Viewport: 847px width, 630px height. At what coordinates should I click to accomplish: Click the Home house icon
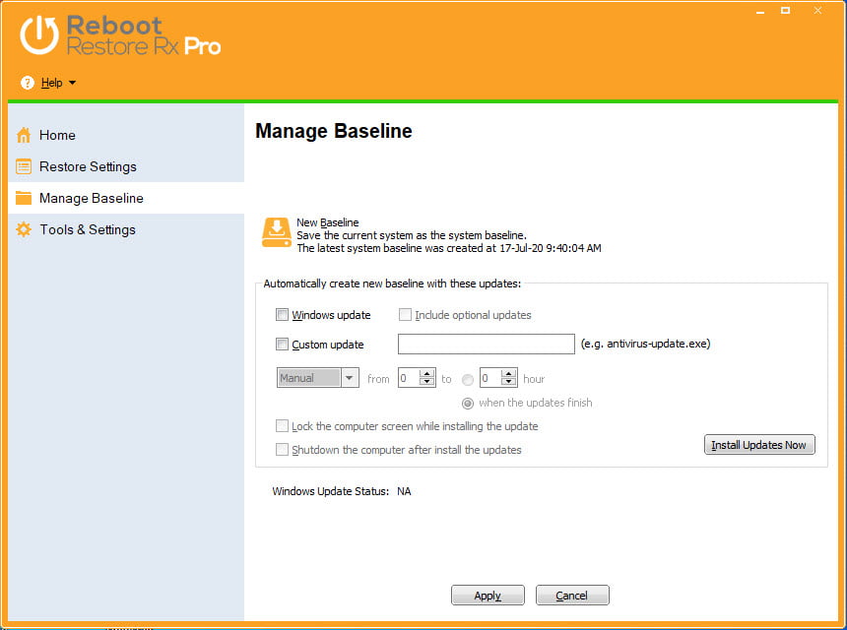tap(24, 135)
